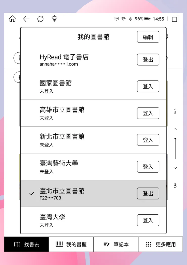Open 更多應用 grid menu

pos(160,244)
